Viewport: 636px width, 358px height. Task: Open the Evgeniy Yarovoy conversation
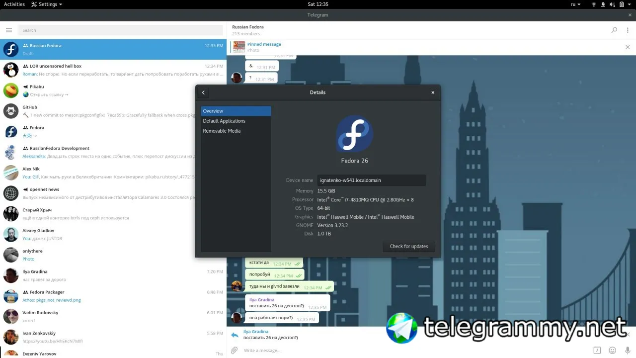coord(113,353)
